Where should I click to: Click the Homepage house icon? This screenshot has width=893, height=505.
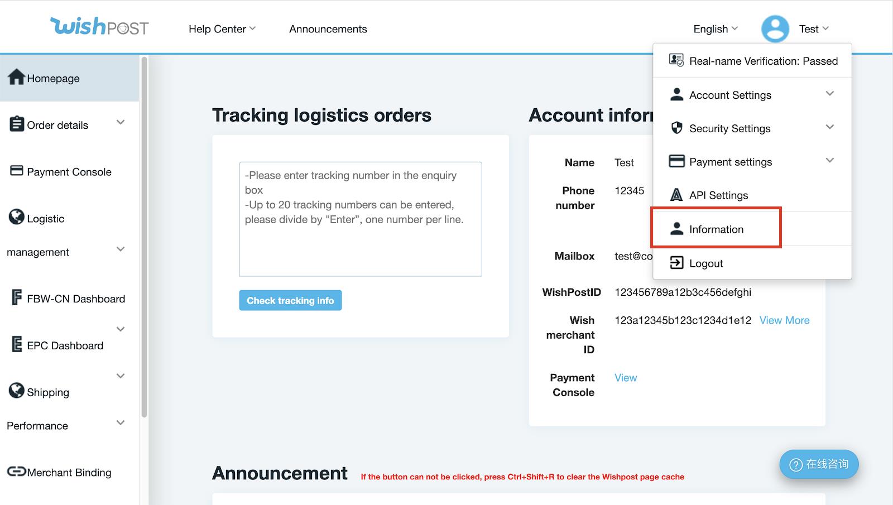point(16,78)
